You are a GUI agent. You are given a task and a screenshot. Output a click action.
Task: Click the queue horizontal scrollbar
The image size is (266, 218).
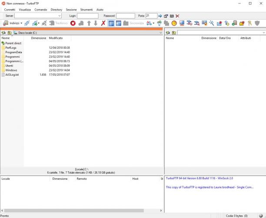[x=74, y=211]
